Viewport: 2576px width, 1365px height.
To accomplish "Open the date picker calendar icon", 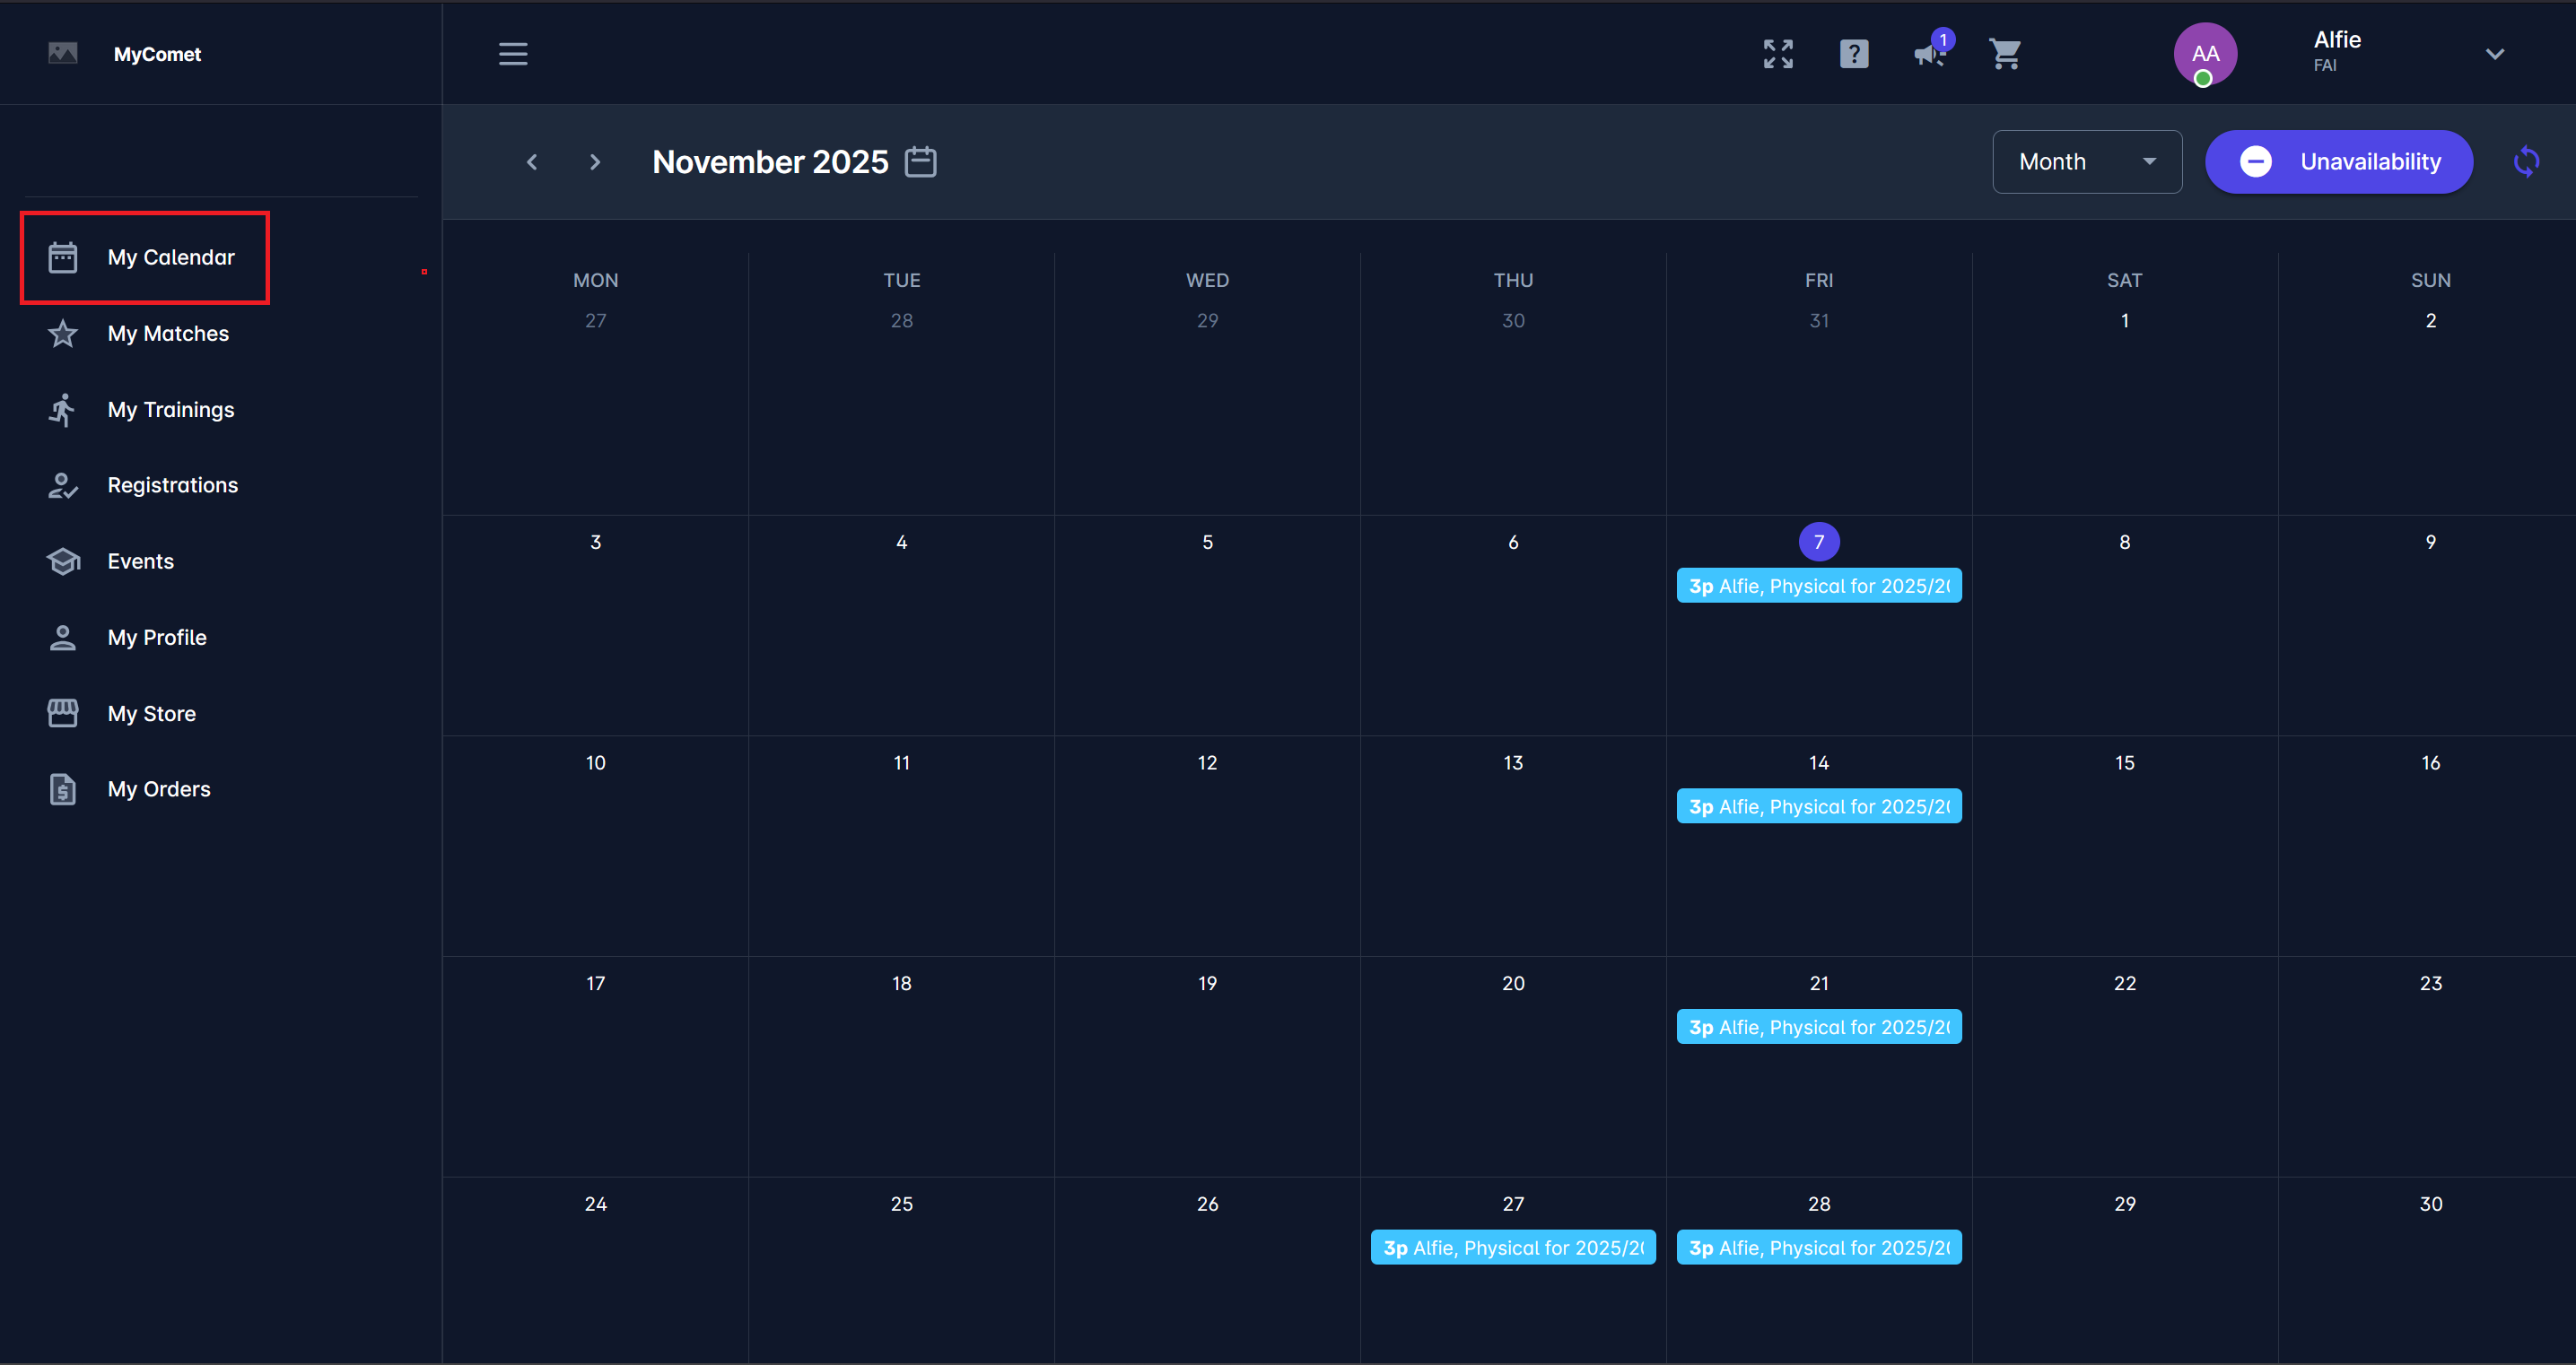I will click(x=920, y=161).
